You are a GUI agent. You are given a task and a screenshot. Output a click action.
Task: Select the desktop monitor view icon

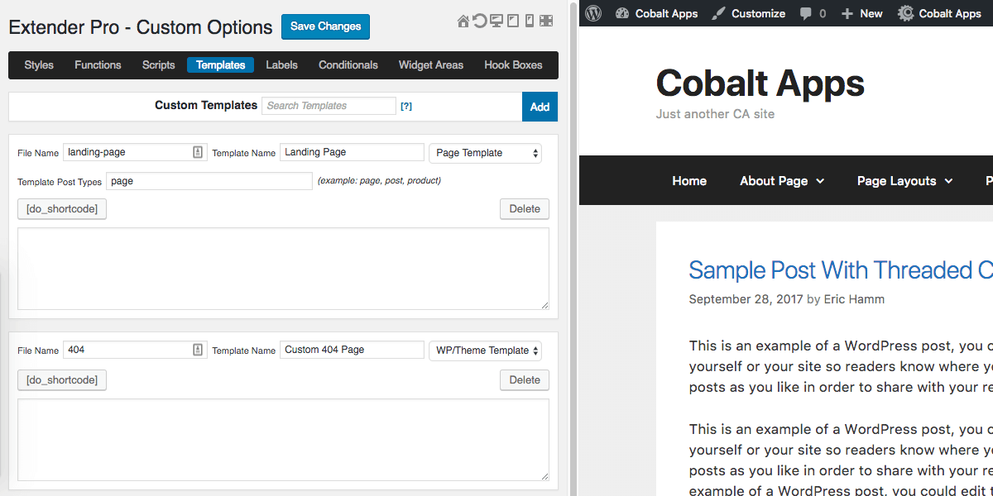(x=496, y=21)
